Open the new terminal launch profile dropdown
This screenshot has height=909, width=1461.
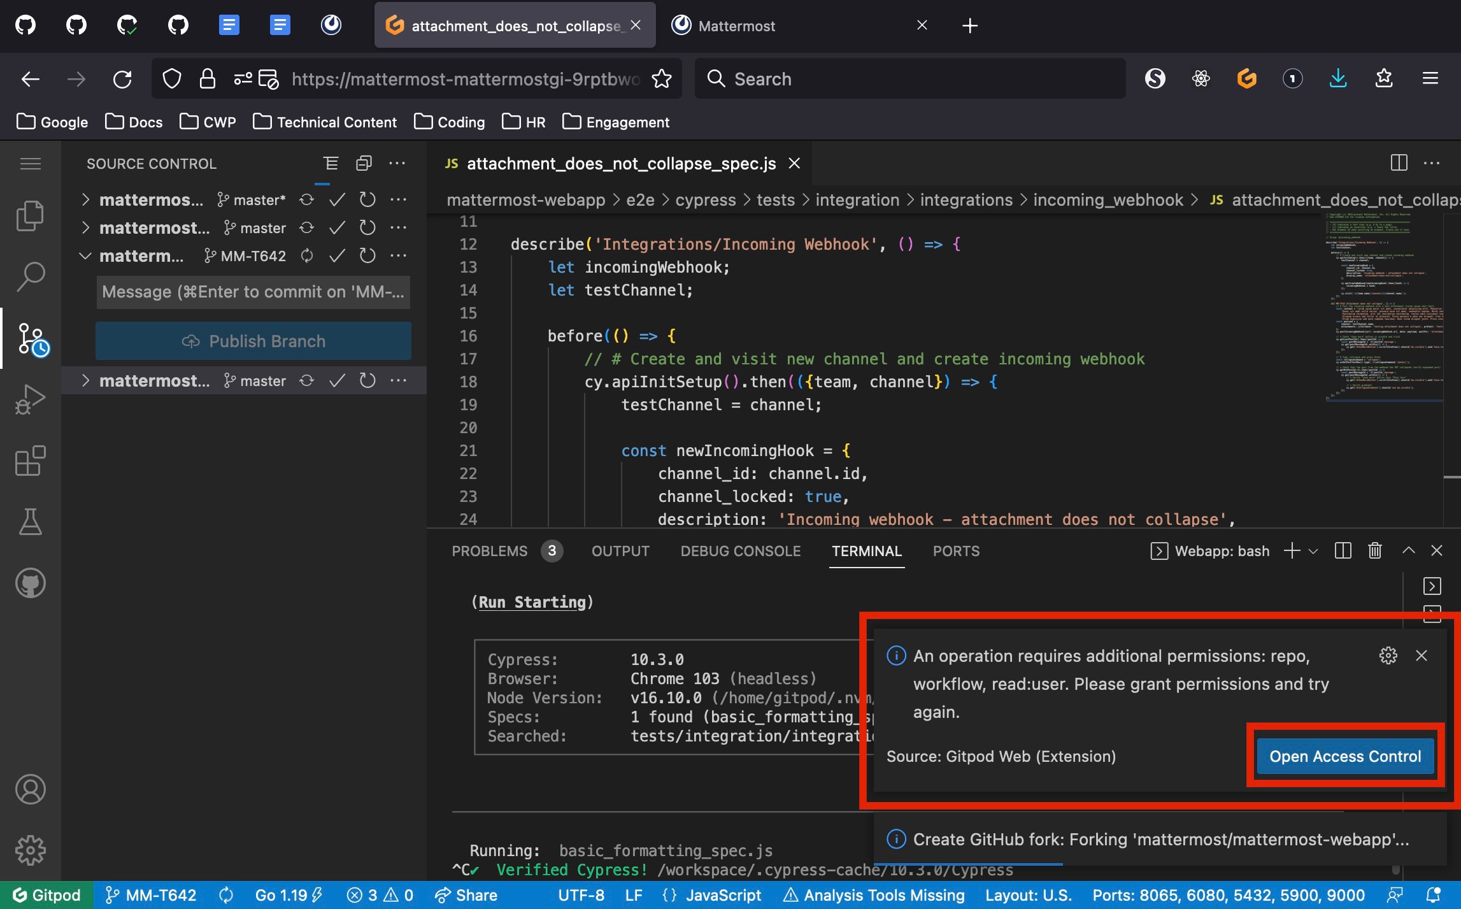click(x=1313, y=551)
